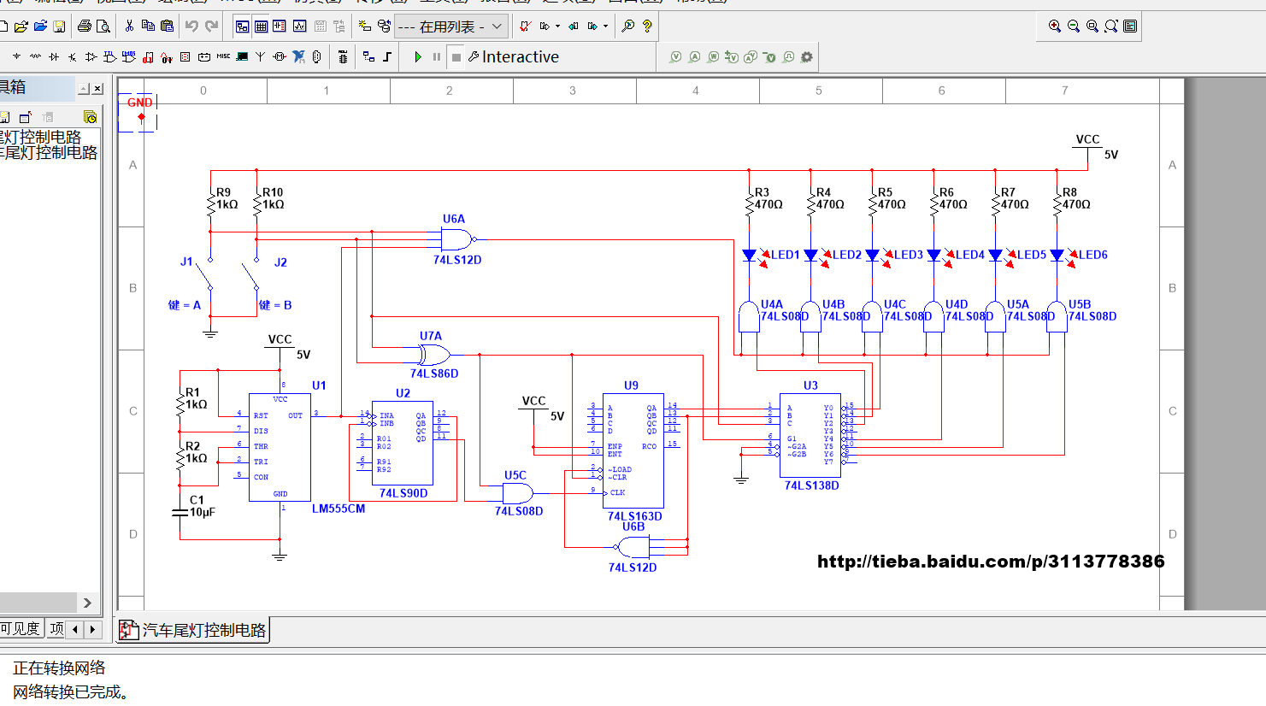The width and height of the screenshot is (1266, 706).
Task: Click the Help question mark icon
Action: point(647,26)
